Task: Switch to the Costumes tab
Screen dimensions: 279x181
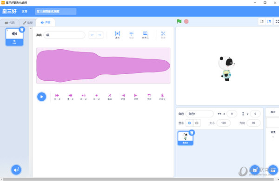Action: point(28,23)
